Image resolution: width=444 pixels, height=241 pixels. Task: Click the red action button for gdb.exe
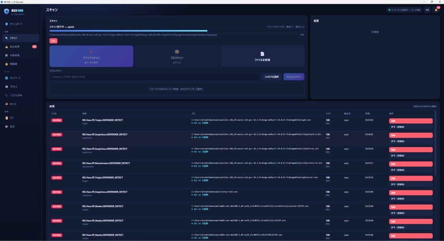pos(411,121)
